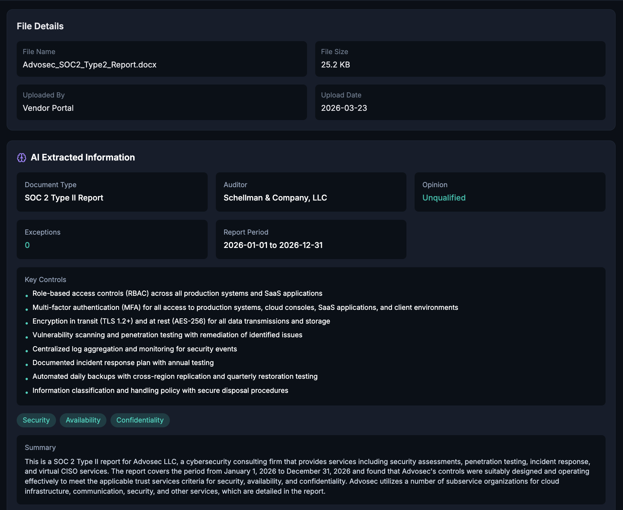Viewport: 623px width, 510px height.
Task: Select the Schellman & Company, LLC auditor
Action: coord(275,198)
